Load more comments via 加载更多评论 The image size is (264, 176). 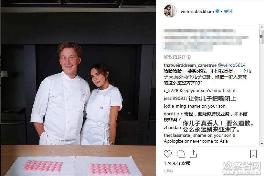[x=177, y=57]
